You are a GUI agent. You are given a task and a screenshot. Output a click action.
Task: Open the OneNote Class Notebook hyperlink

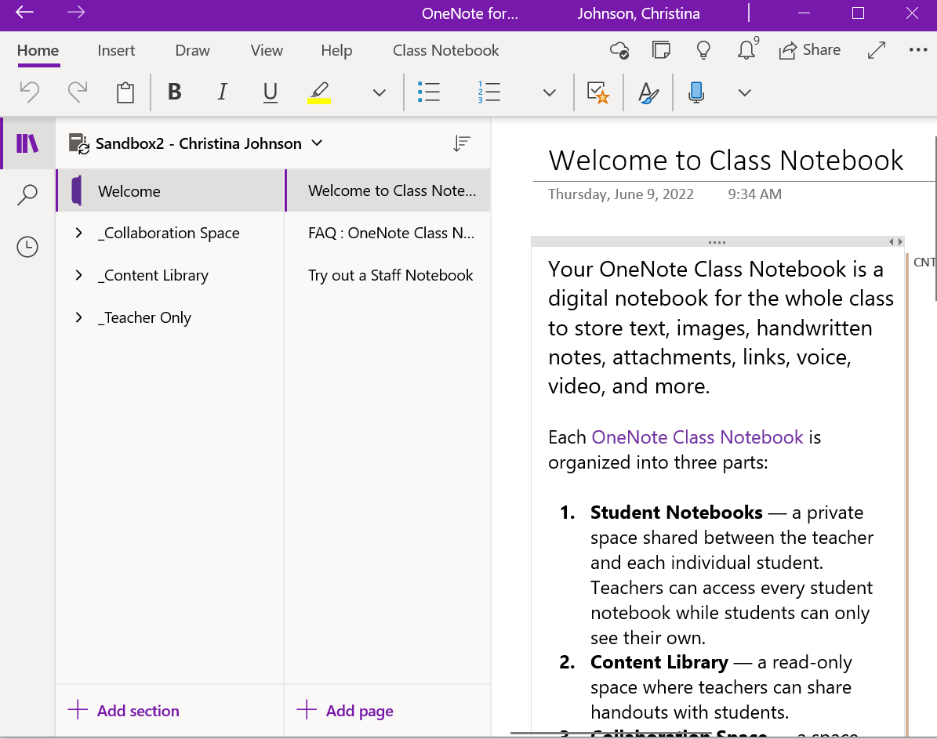(x=697, y=437)
